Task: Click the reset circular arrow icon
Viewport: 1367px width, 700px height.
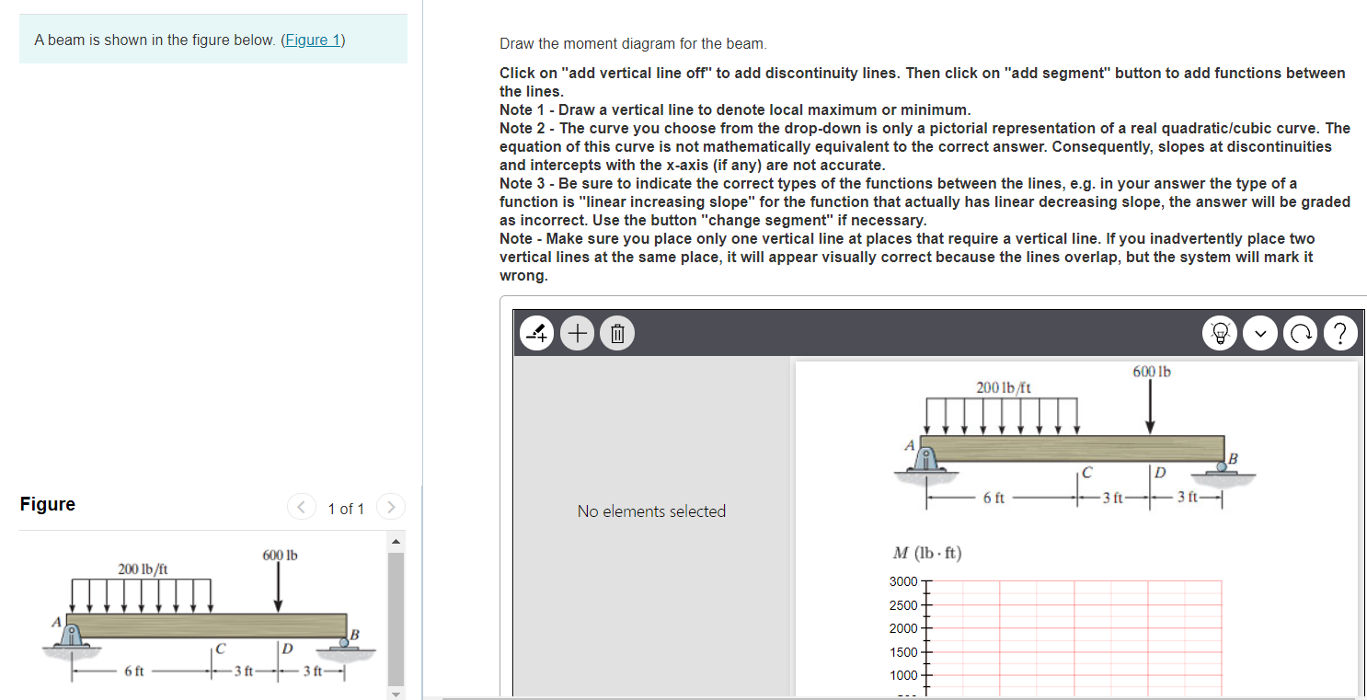Action: pyautogui.click(x=1301, y=335)
